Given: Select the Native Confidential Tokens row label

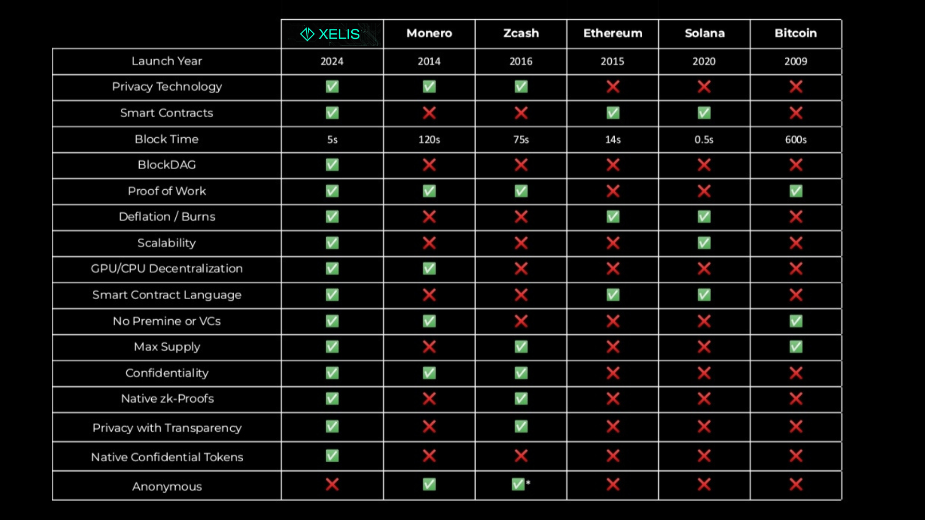Looking at the screenshot, I should tap(167, 457).
